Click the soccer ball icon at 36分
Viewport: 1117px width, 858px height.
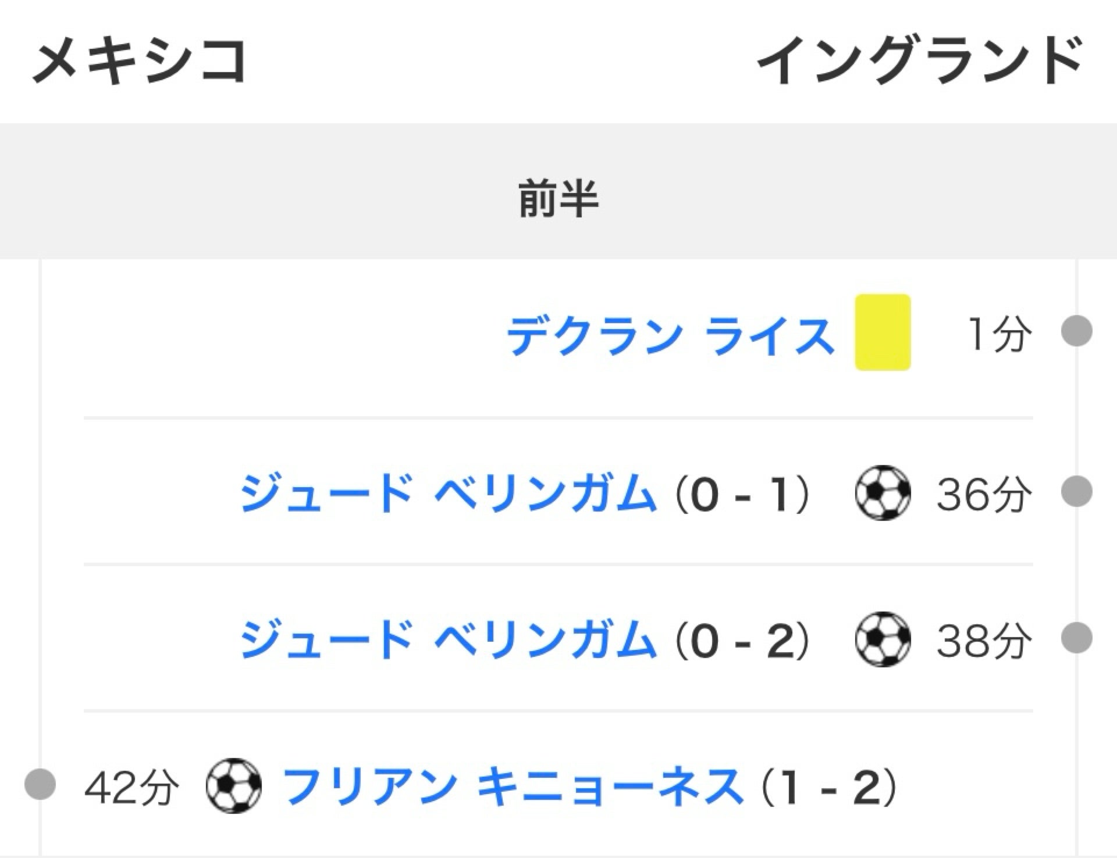click(x=883, y=492)
